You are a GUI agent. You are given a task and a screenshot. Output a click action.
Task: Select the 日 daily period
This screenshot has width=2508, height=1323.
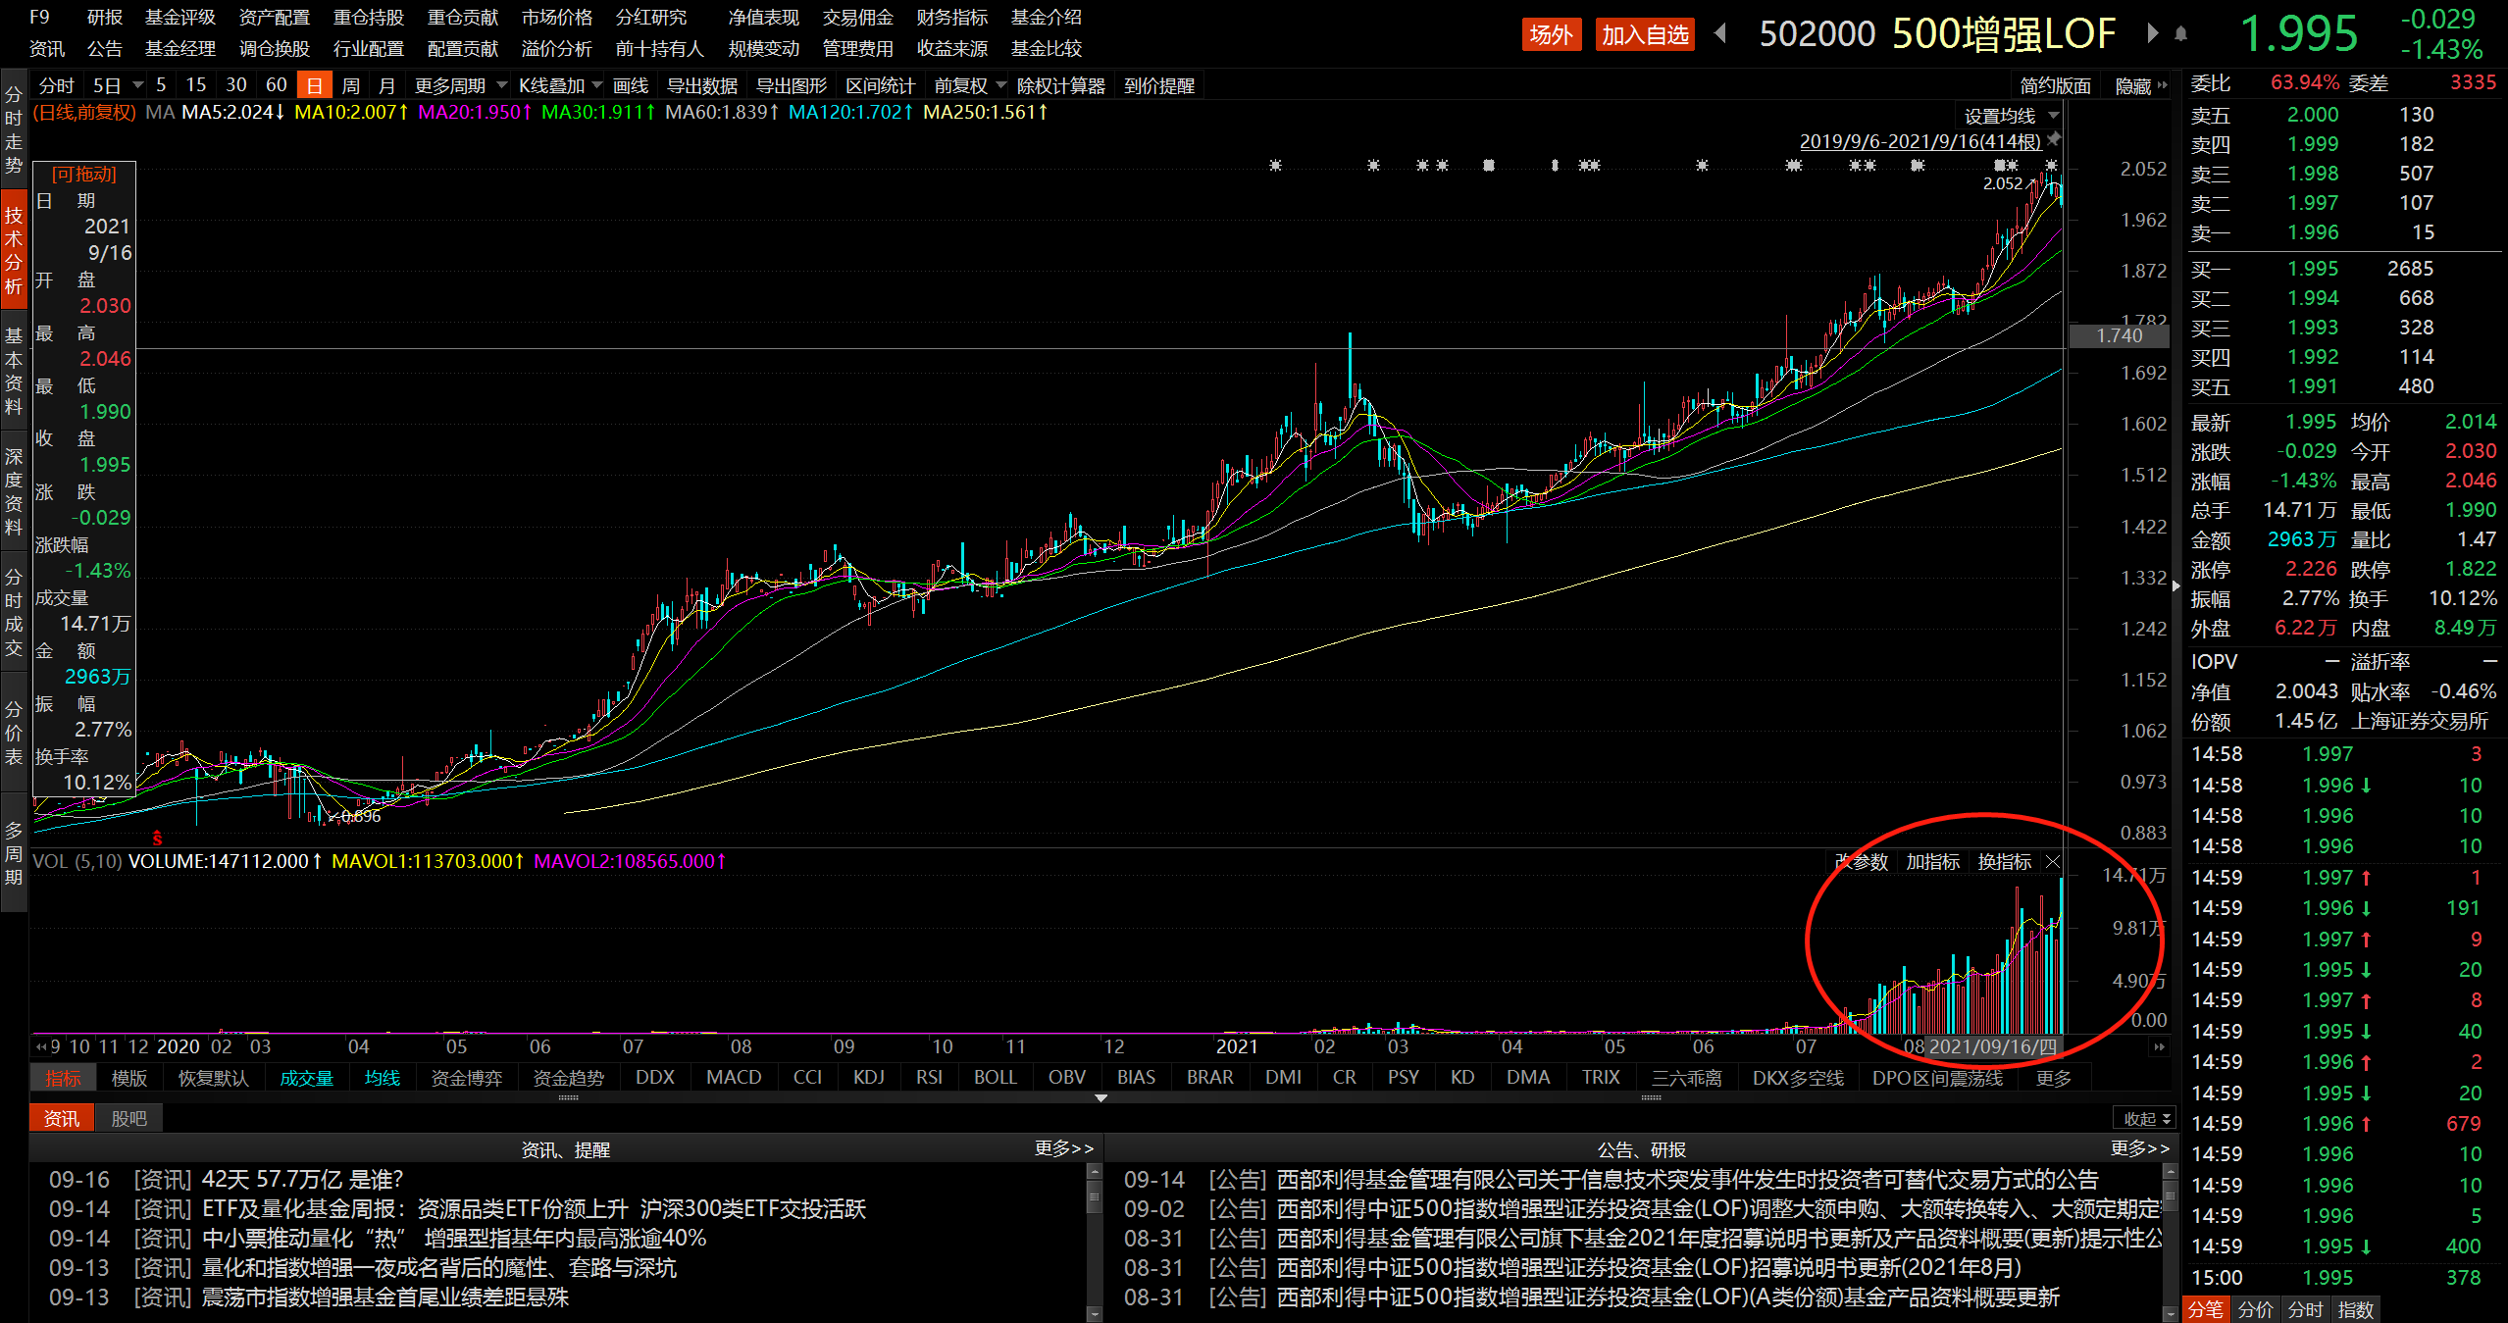(315, 85)
